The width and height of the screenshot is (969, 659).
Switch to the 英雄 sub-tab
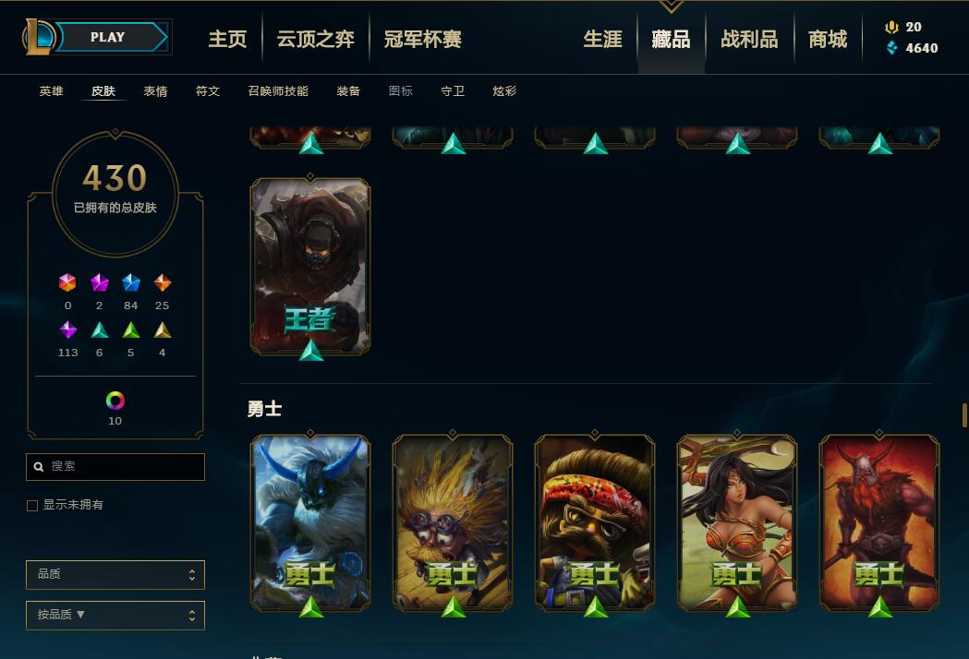point(52,91)
